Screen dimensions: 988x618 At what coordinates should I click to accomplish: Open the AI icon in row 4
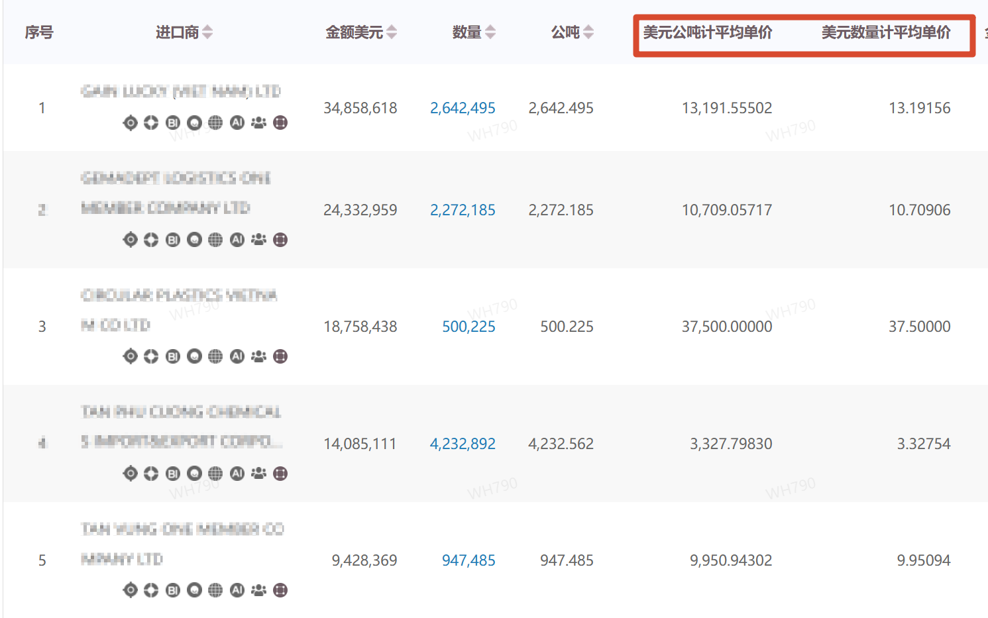[x=237, y=474]
